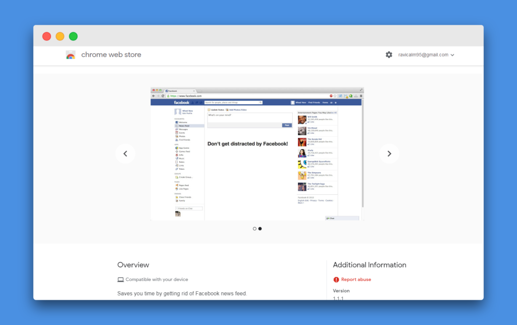
Task: Click the laptop Compatible with your device icon
Action: [121, 280]
